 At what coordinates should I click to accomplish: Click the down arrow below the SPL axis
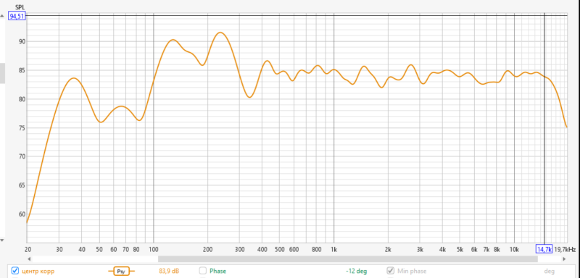[x=2, y=240]
